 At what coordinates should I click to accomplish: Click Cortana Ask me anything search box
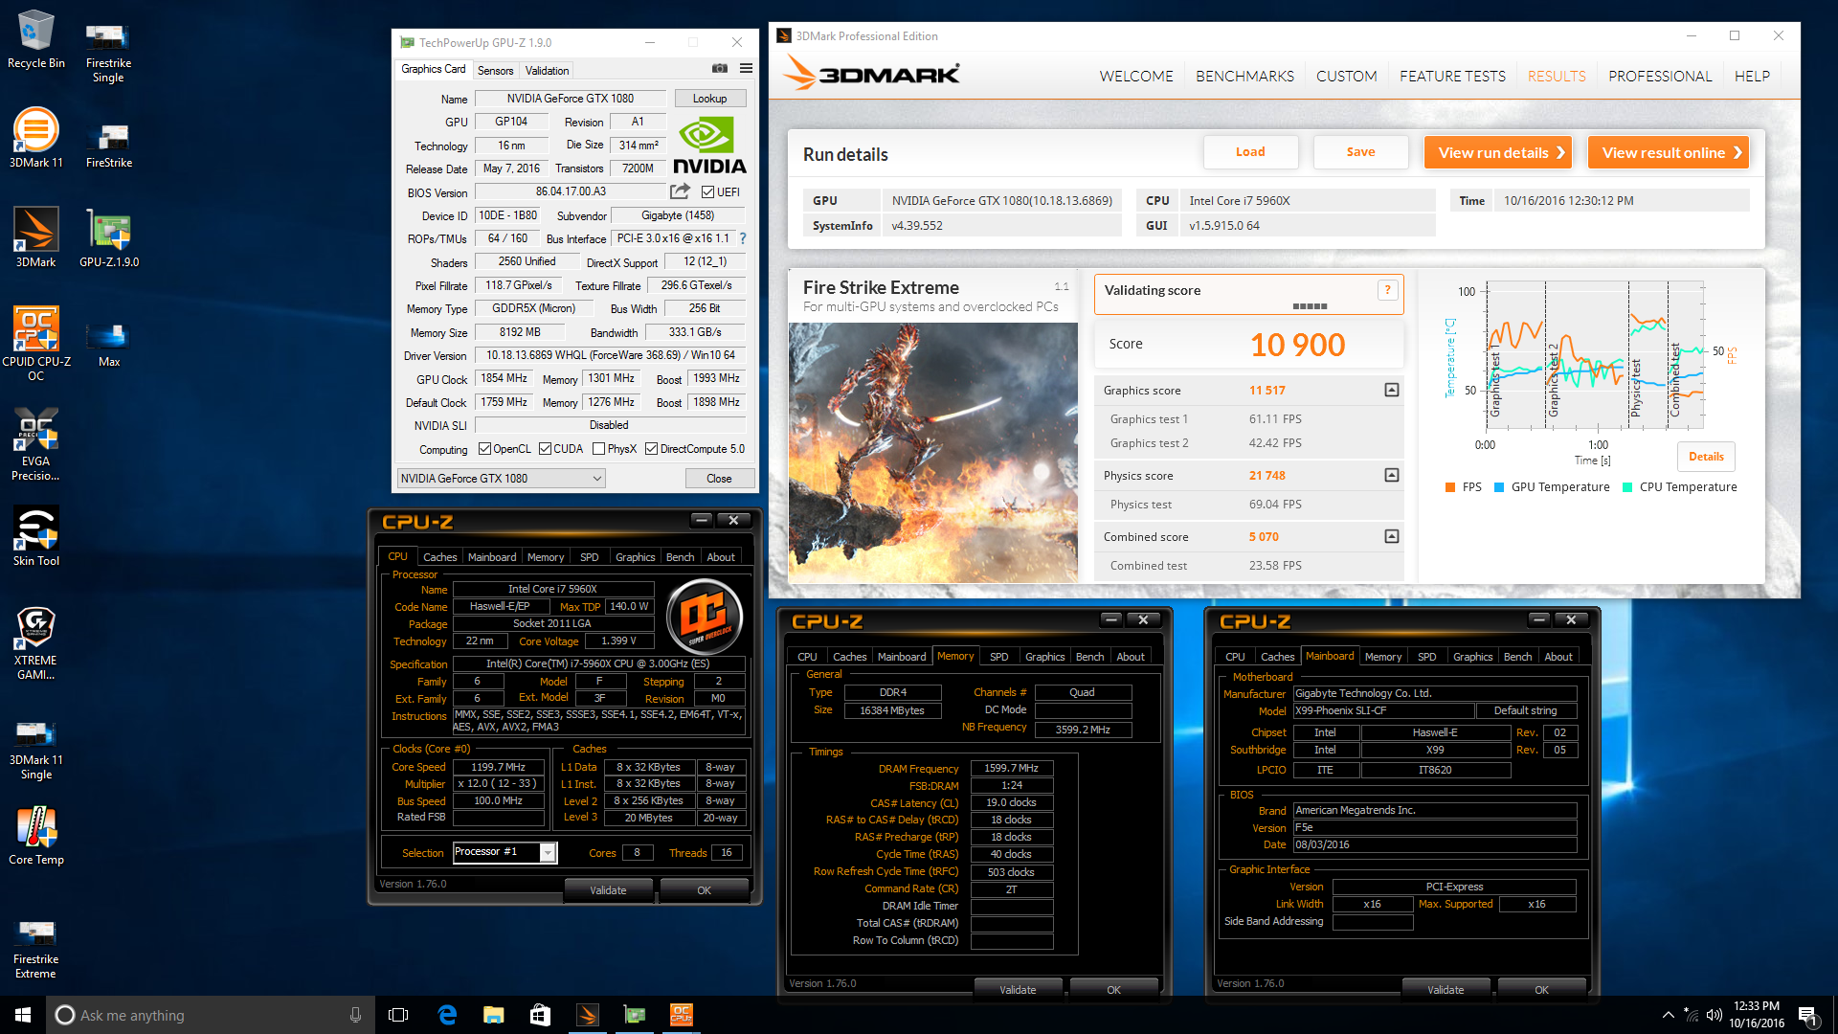(211, 1015)
